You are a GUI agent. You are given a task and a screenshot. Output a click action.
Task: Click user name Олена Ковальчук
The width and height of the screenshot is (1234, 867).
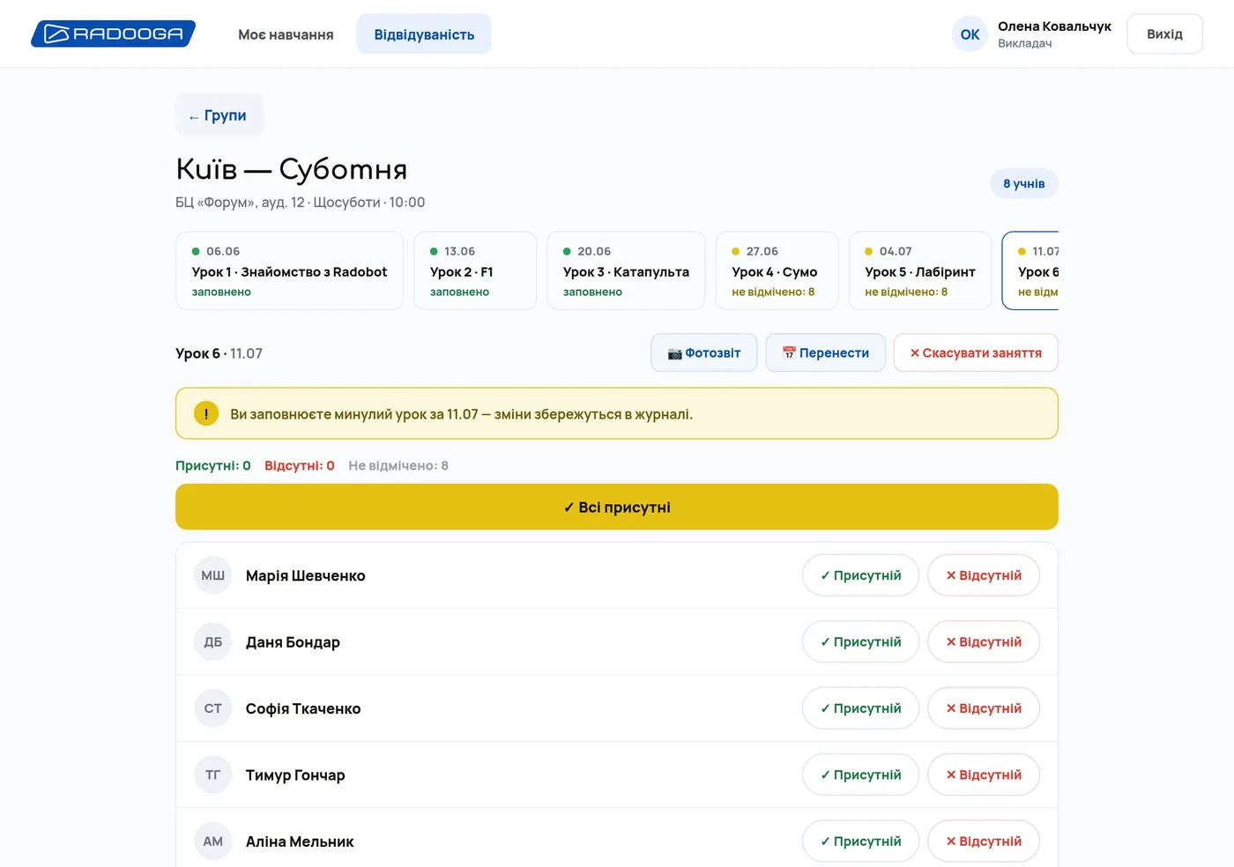[x=1054, y=26]
